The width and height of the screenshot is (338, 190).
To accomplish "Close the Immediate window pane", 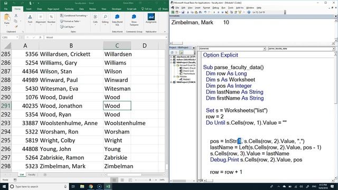I will [x=336, y=16].
